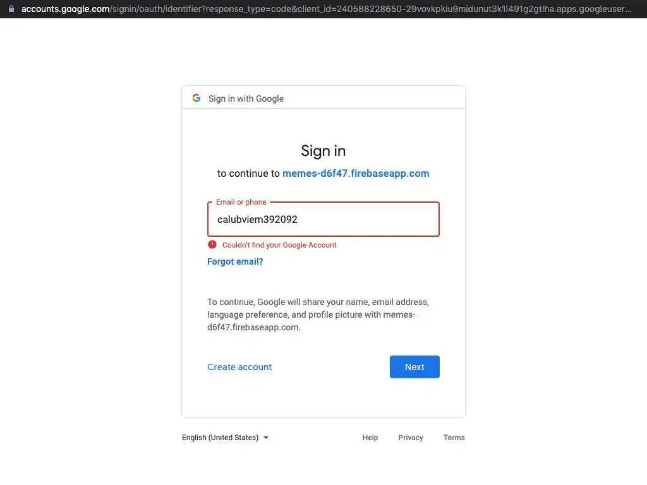Click the "Couldn't find your Google Account" error message

pyautogui.click(x=279, y=245)
